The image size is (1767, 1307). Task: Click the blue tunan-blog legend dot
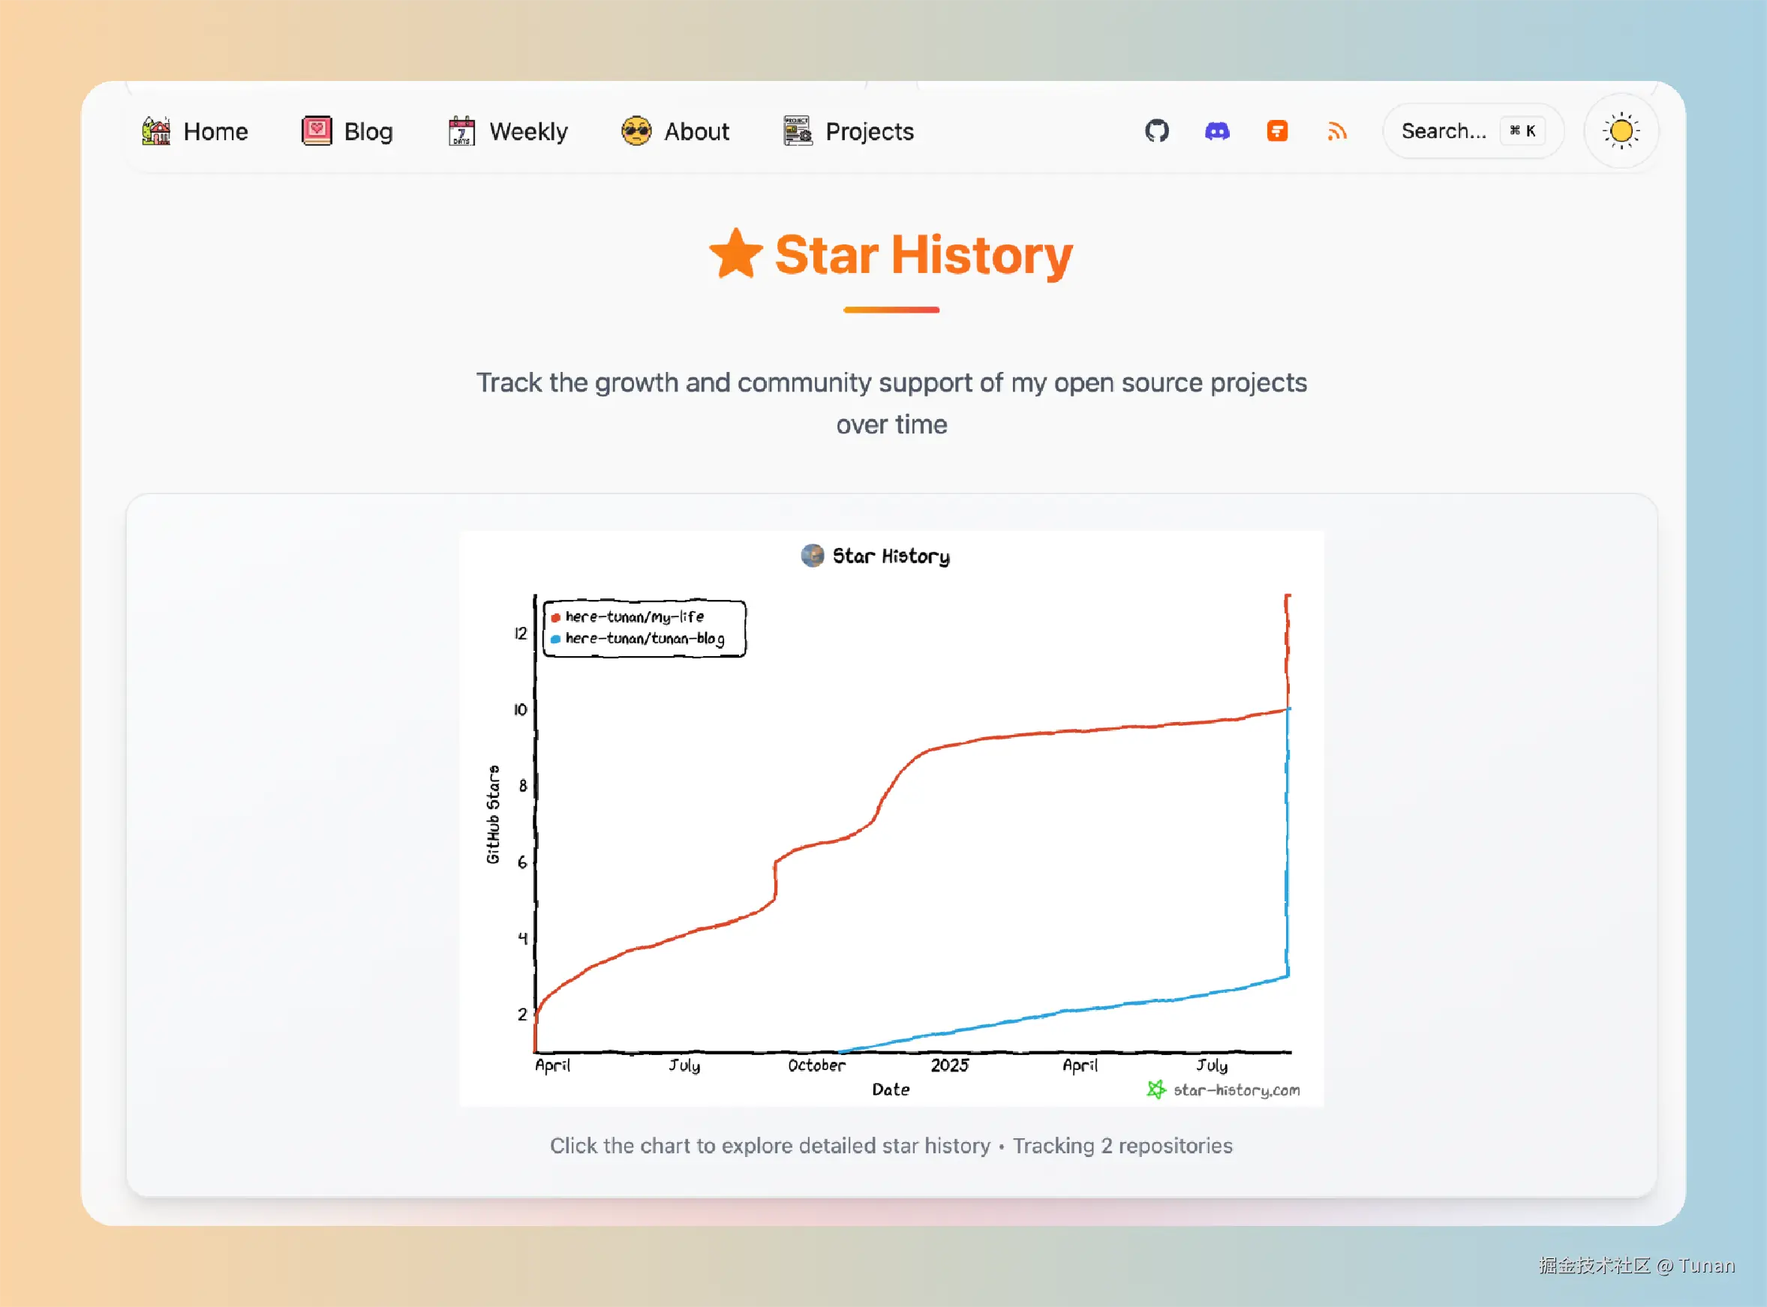[x=556, y=638]
